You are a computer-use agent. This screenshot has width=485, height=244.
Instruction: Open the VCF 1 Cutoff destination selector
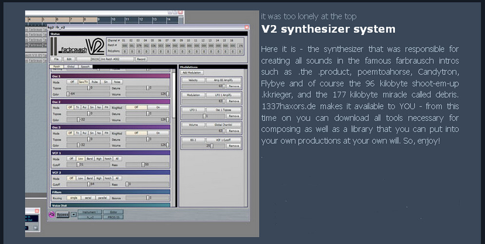tap(223, 139)
